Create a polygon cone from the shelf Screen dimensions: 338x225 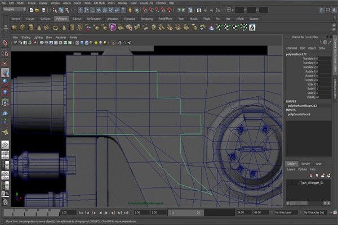coord(39,28)
